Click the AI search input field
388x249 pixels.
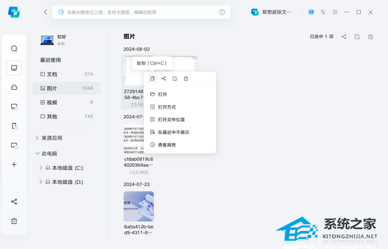pyautogui.click(x=141, y=12)
